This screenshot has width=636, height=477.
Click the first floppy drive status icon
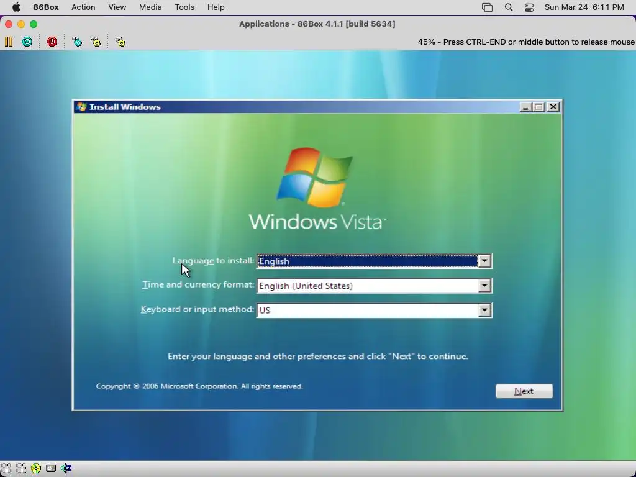[x=6, y=468]
